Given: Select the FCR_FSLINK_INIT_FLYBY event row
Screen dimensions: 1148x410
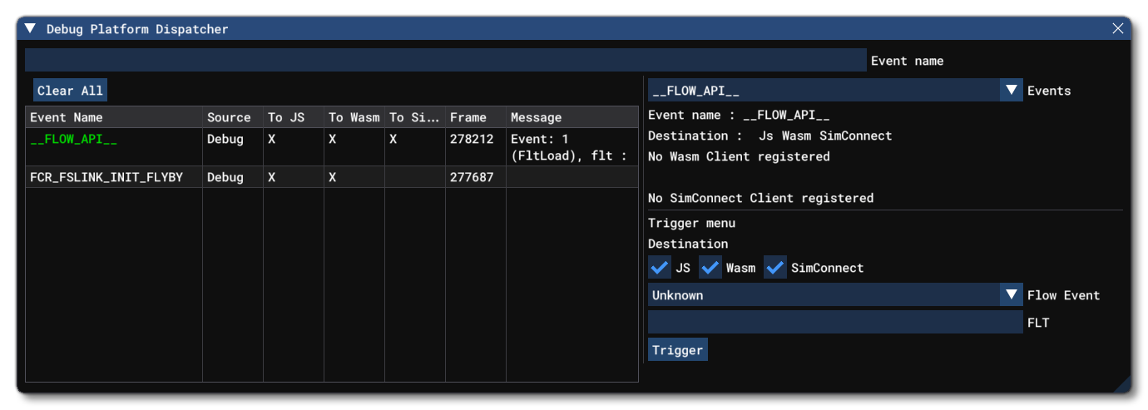Looking at the screenshot, I should 332,177.
